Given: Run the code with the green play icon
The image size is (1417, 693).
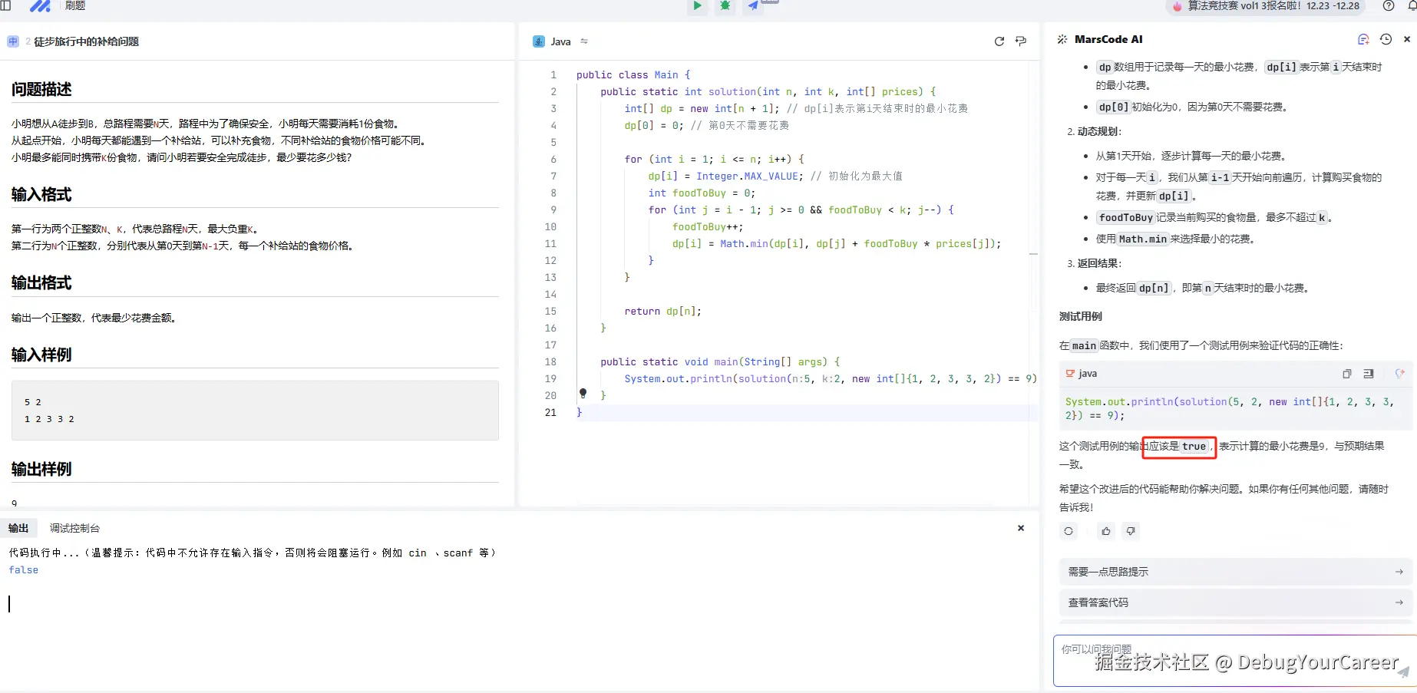Looking at the screenshot, I should [696, 6].
